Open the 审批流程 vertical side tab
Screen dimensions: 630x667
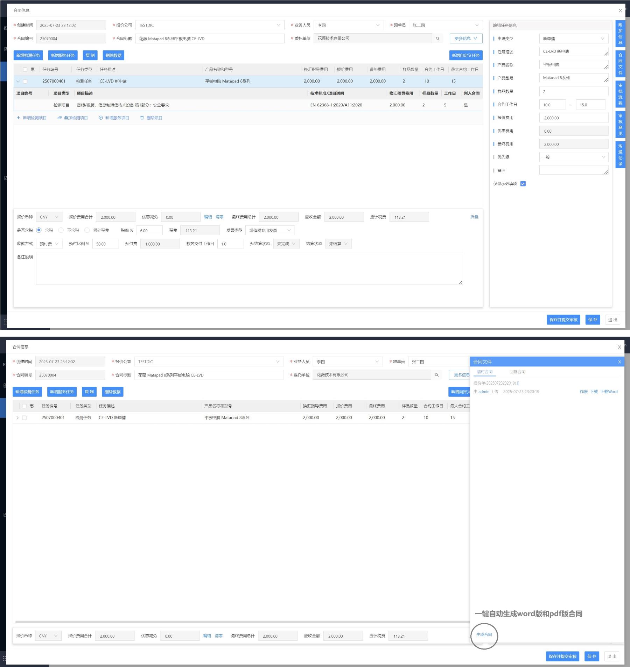pyautogui.click(x=620, y=94)
